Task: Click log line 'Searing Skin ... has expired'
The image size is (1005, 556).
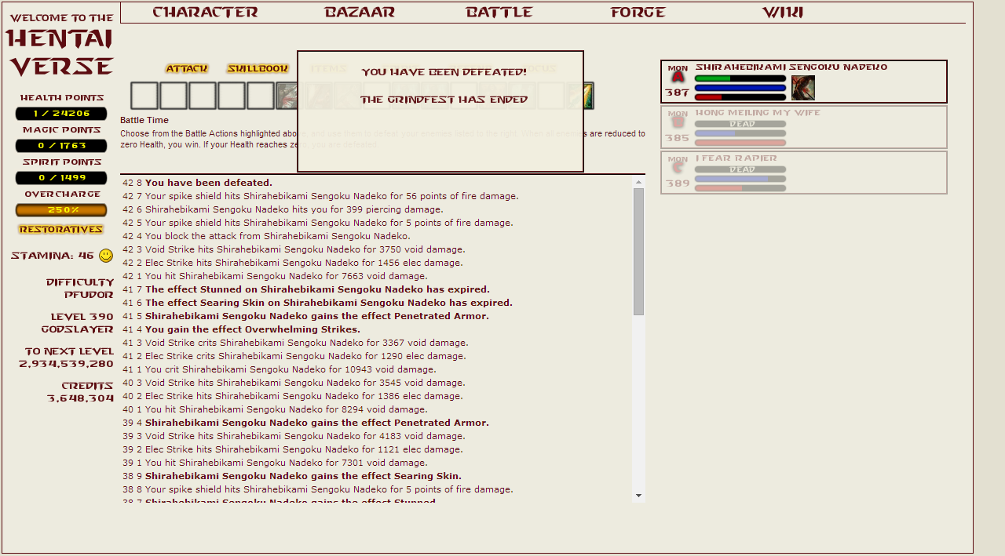Action: (x=328, y=303)
